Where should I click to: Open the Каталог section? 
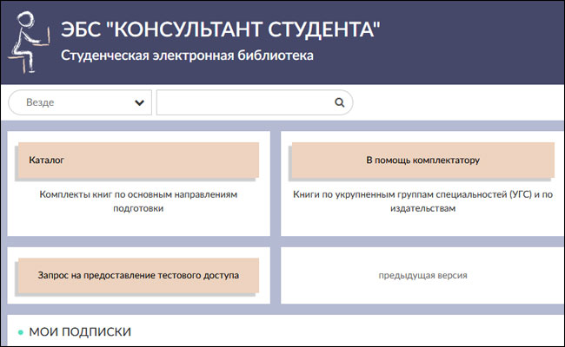click(138, 160)
